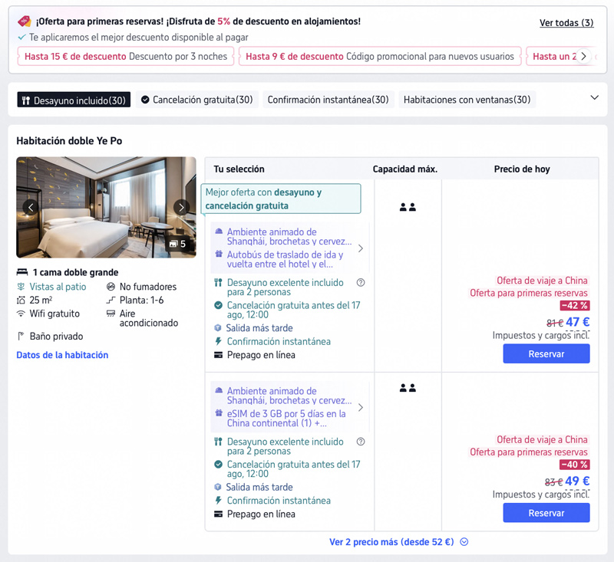
Task: Click the 49 € price
Action: click(577, 481)
